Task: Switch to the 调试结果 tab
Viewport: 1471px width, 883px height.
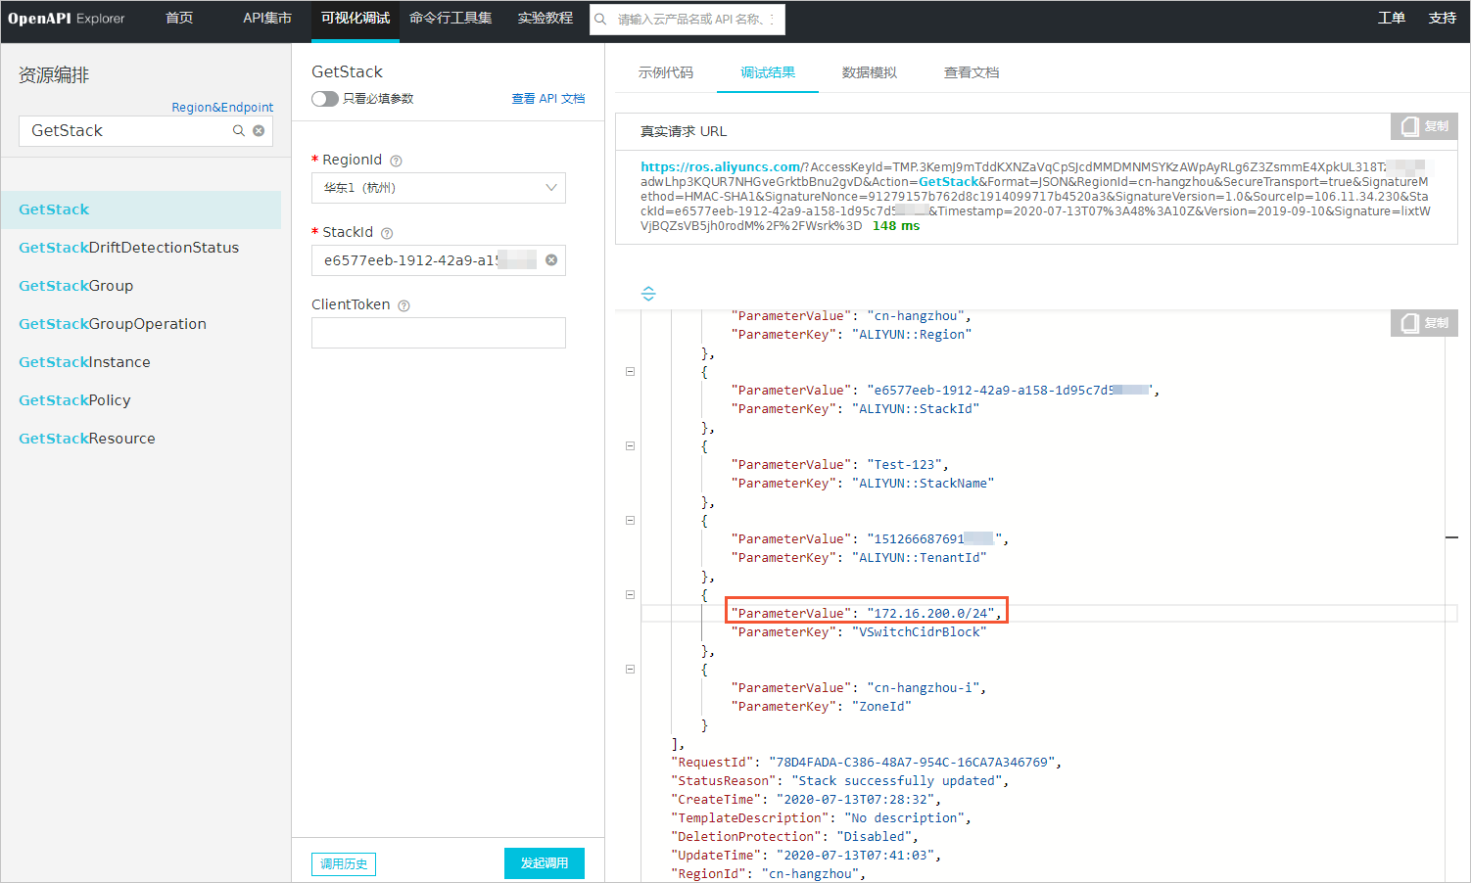Action: (768, 72)
